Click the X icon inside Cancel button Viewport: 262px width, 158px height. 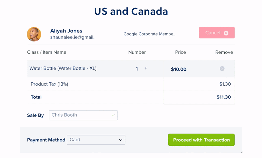[226, 33]
